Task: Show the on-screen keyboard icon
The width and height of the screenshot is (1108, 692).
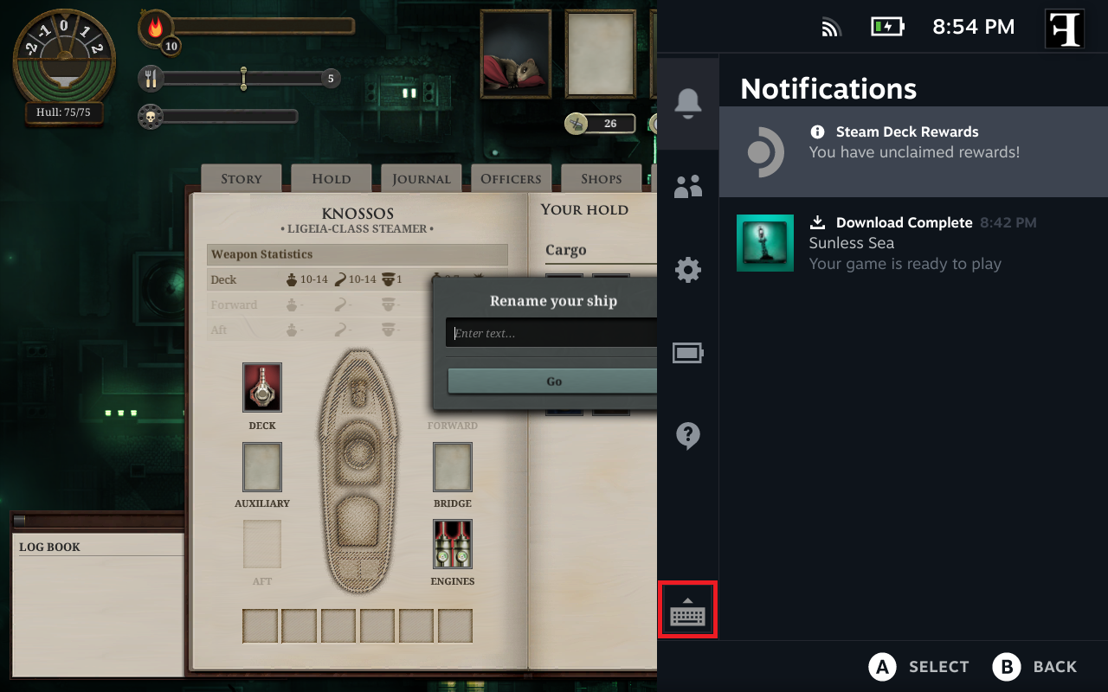Action: tap(688, 612)
